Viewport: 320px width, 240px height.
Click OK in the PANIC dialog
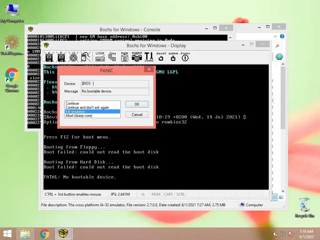coord(137,104)
